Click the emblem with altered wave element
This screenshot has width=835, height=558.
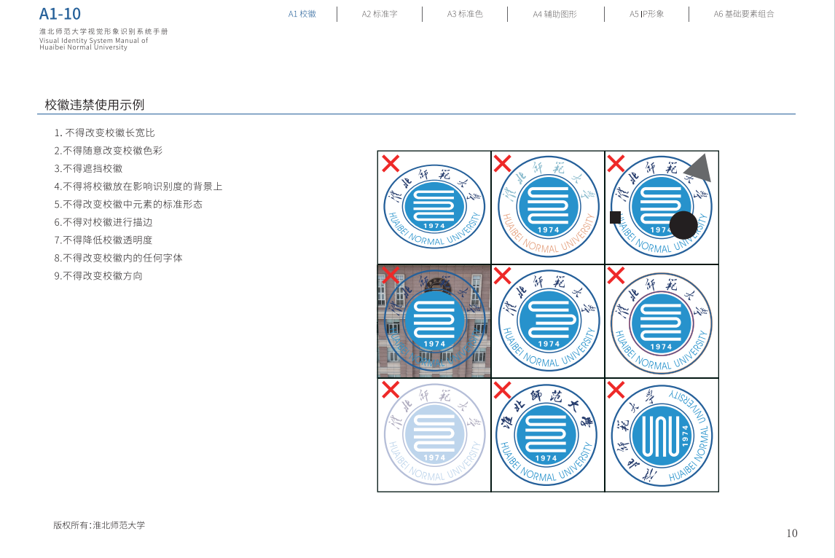point(548,321)
